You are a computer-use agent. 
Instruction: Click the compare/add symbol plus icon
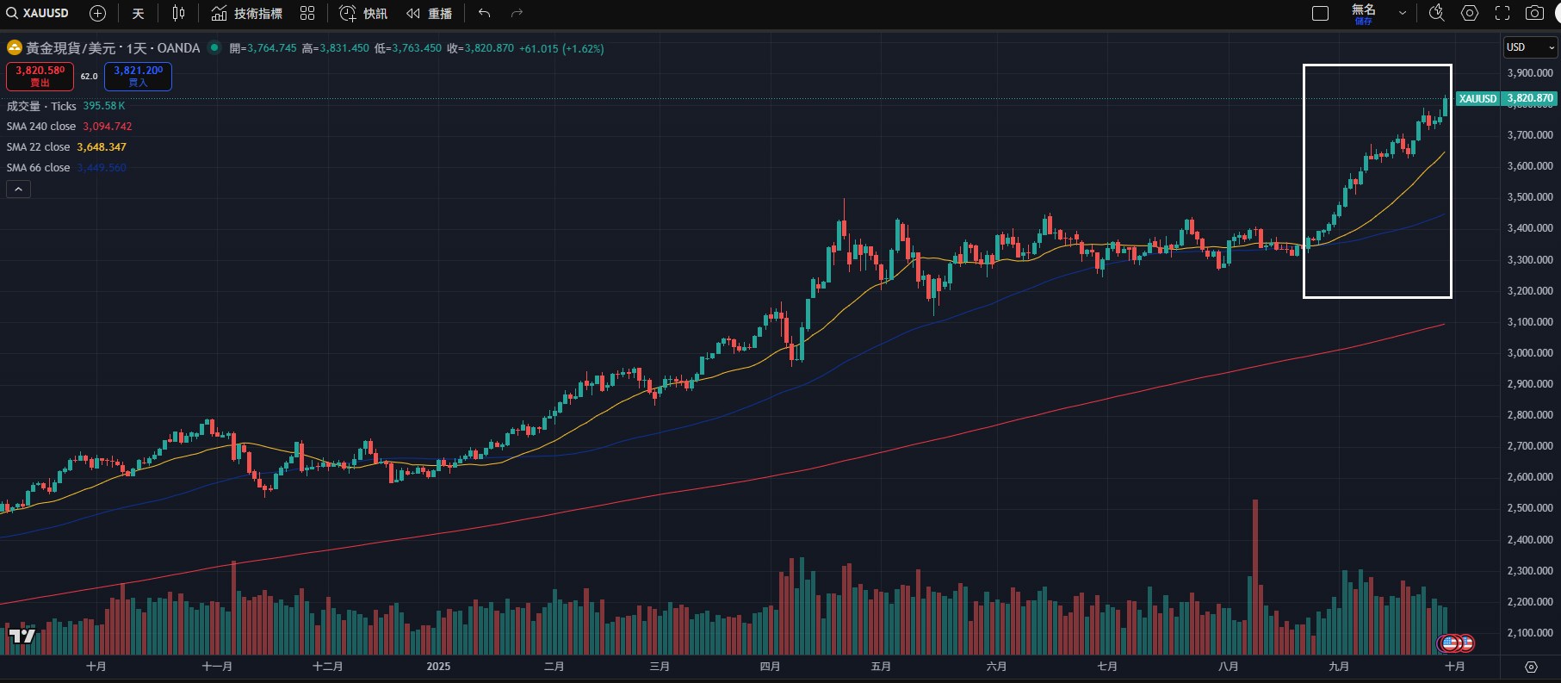(97, 13)
